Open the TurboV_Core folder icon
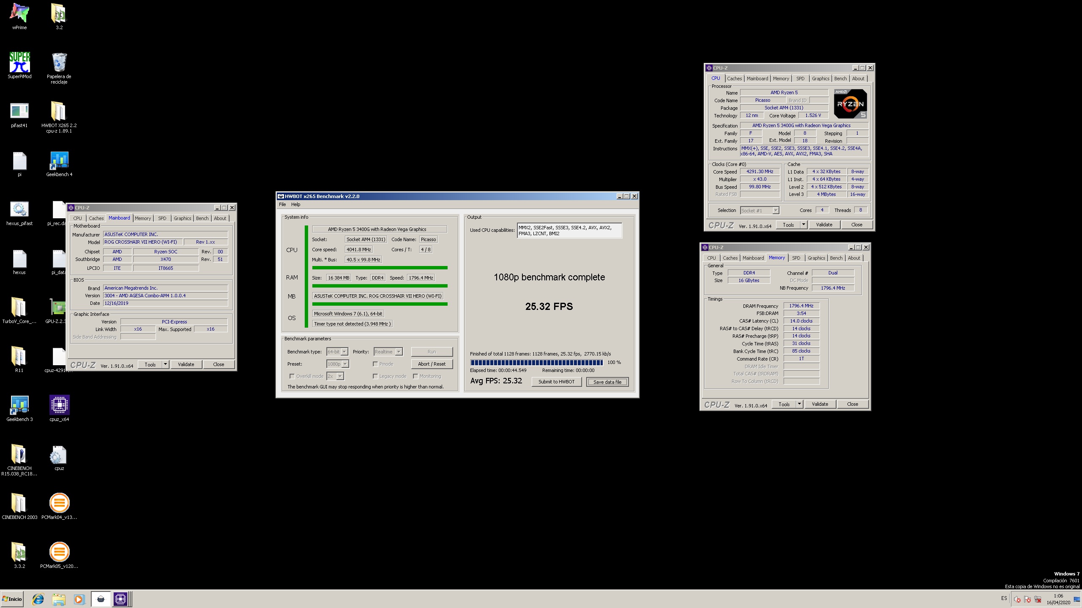This screenshot has height=608, width=1082. tap(19, 310)
